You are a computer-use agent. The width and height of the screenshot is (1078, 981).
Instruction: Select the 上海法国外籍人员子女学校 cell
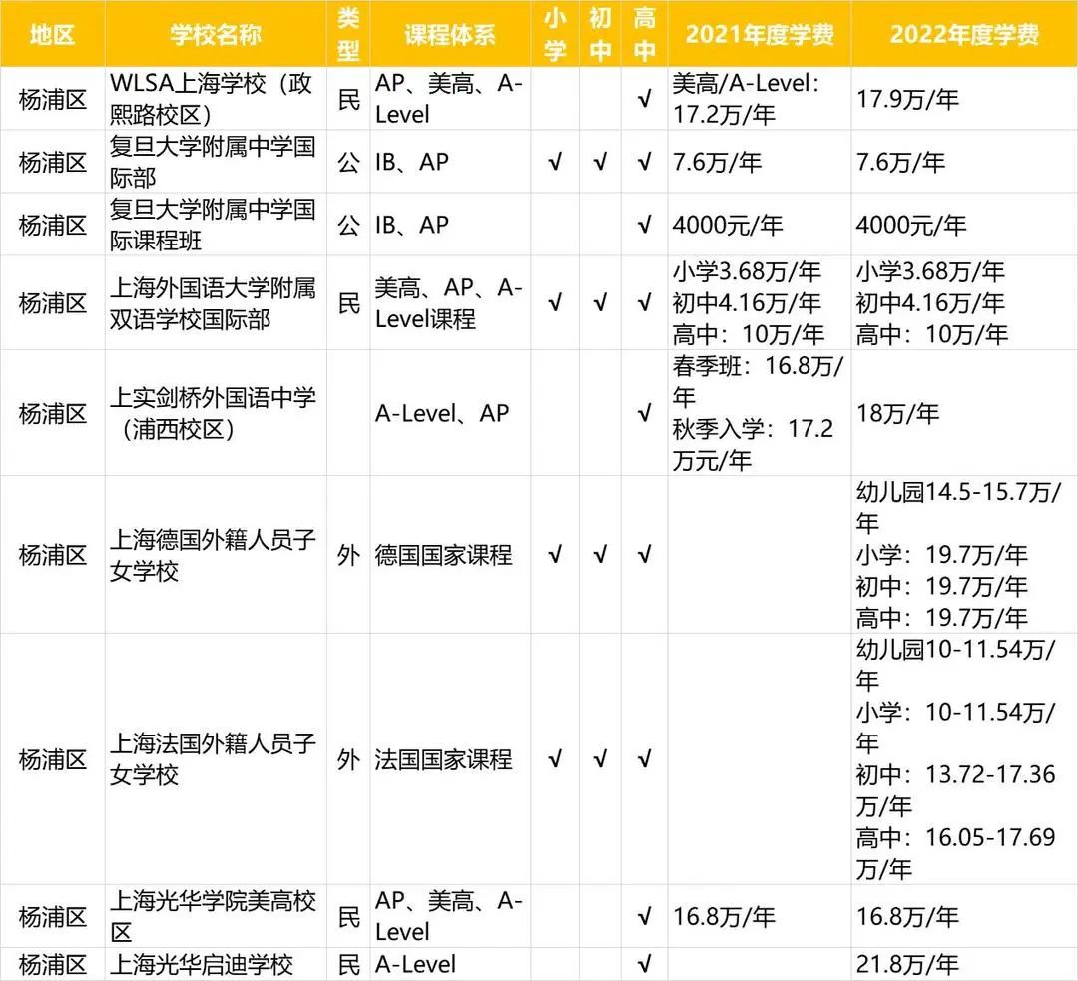click(x=216, y=758)
